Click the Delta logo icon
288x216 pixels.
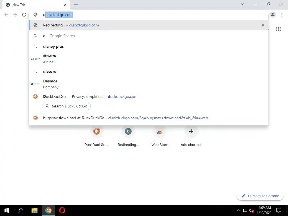[35, 59]
